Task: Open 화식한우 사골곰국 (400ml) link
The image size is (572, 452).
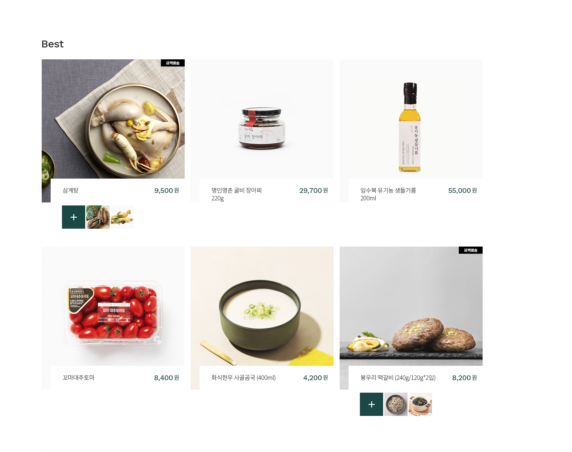Action: (243, 377)
